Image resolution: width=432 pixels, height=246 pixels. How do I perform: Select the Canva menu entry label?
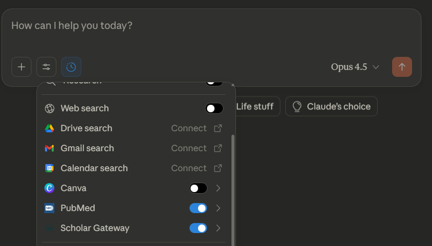(73, 188)
